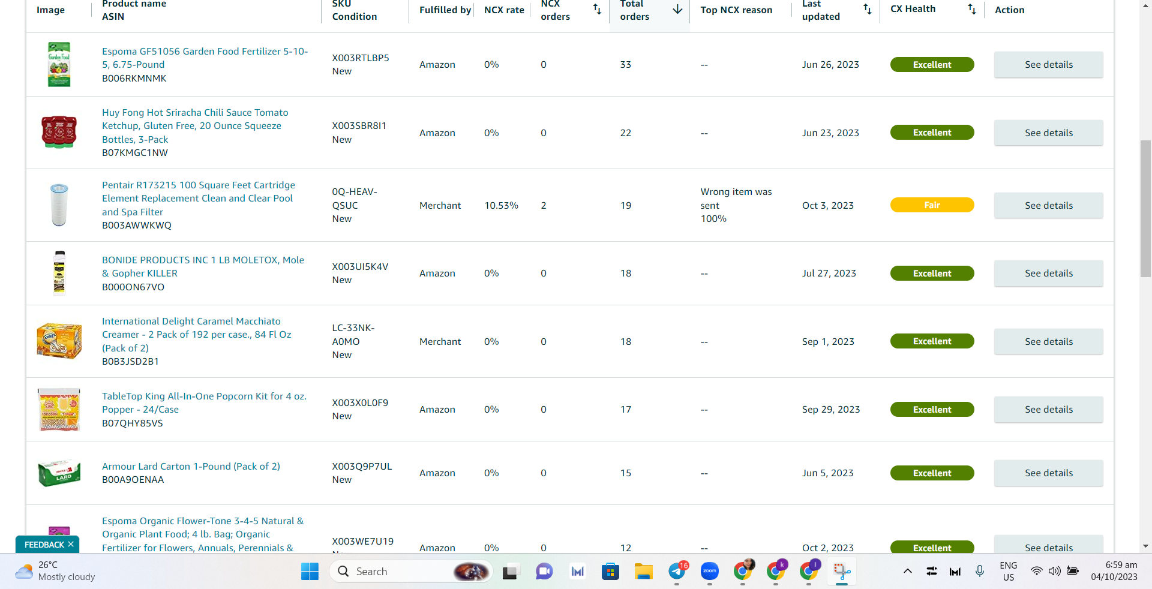Click in the taskbar Search box
This screenshot has width=1152, height=589.
411,572
